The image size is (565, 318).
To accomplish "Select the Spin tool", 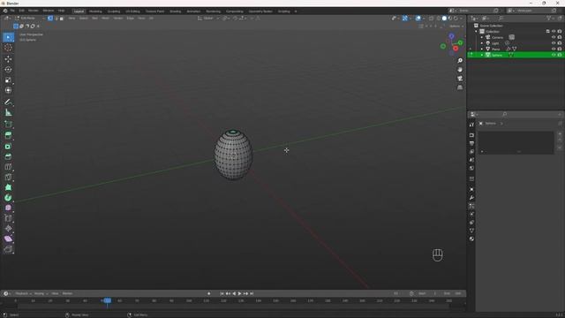I will 8,198.
